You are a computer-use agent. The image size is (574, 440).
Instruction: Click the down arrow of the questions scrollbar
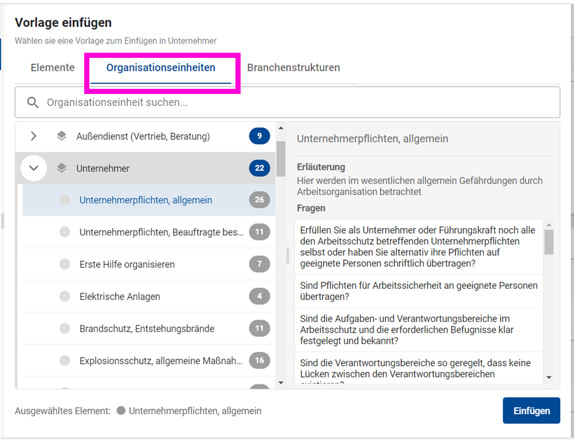[549, 378]
